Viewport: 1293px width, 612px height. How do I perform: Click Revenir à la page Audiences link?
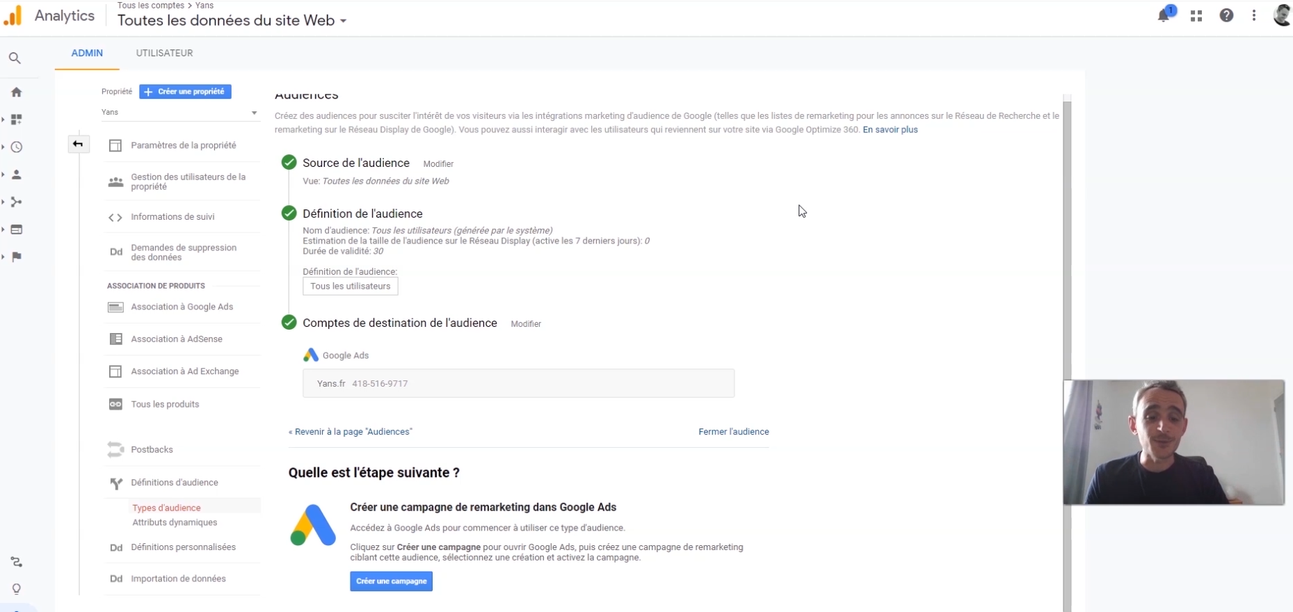[x=351, y=432]
